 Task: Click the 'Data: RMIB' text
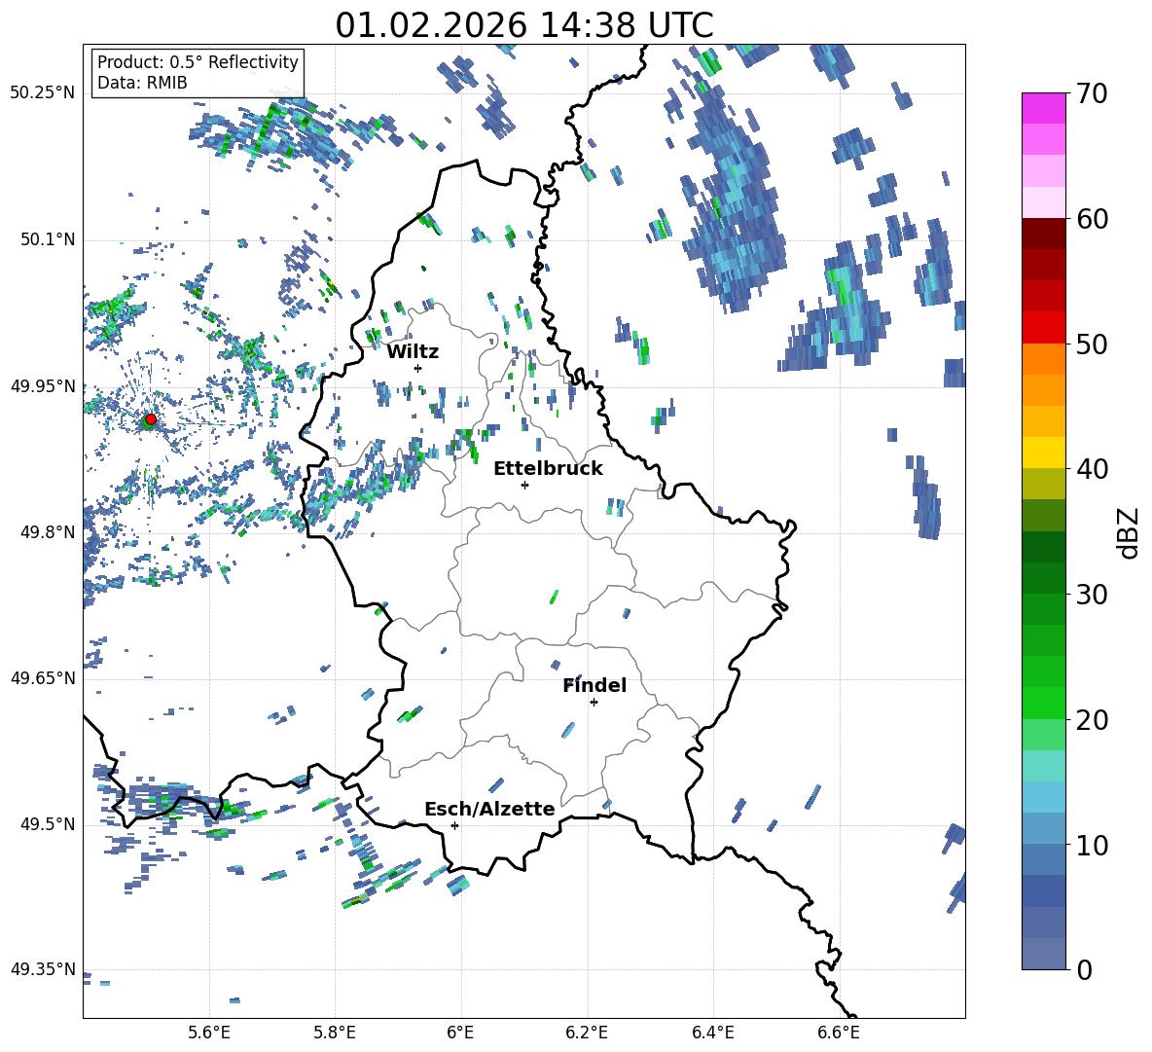(x=142, y=83)
